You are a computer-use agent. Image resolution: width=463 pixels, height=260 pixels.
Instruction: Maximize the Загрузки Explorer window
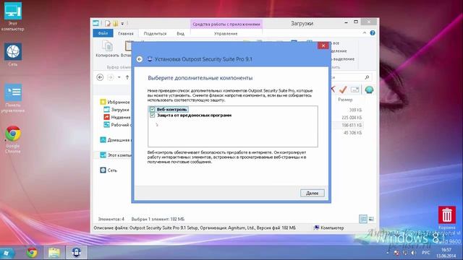[356, 22]
